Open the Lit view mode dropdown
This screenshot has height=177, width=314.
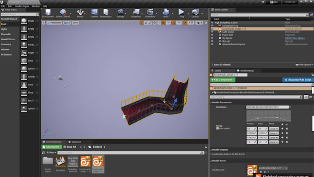pos(67,23)
